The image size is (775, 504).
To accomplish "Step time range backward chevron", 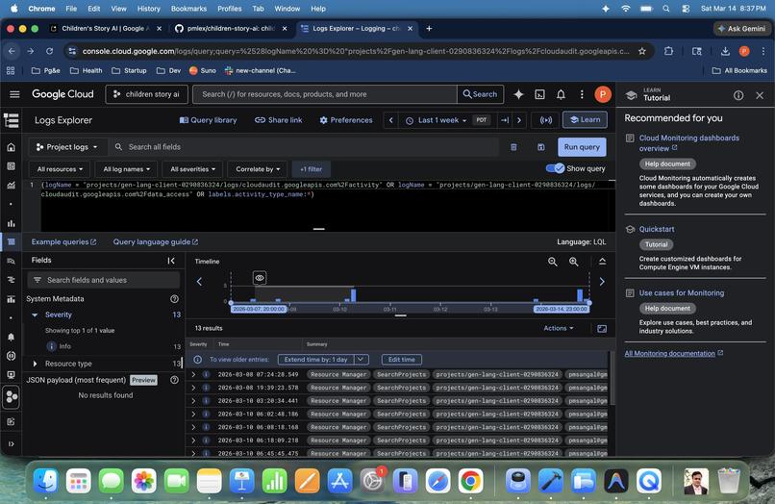I will pyautogui.click(x=391, y=120).
